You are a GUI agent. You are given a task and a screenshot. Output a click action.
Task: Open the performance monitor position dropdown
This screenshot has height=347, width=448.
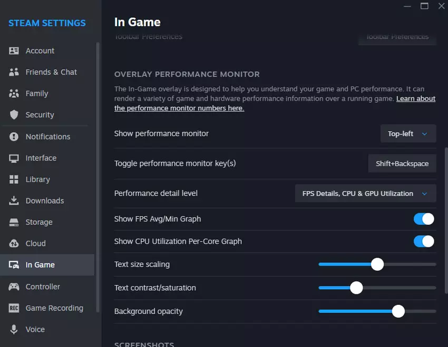(408, 133)
